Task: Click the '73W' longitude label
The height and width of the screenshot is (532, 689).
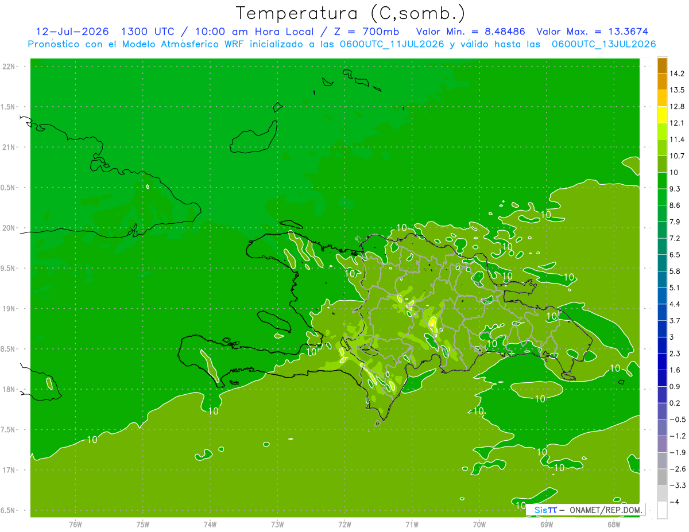Action: pos(277,525)
